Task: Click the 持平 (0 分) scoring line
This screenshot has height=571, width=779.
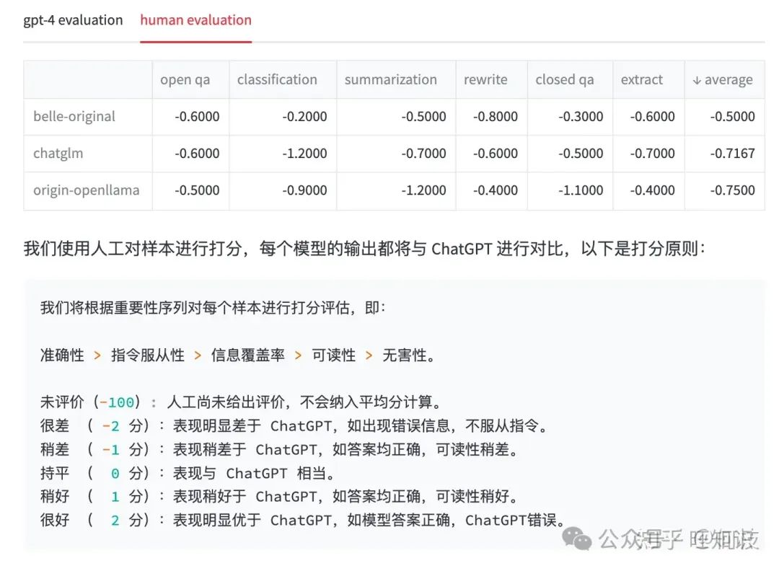Action: pyautogui.click(x=188, y=473)
